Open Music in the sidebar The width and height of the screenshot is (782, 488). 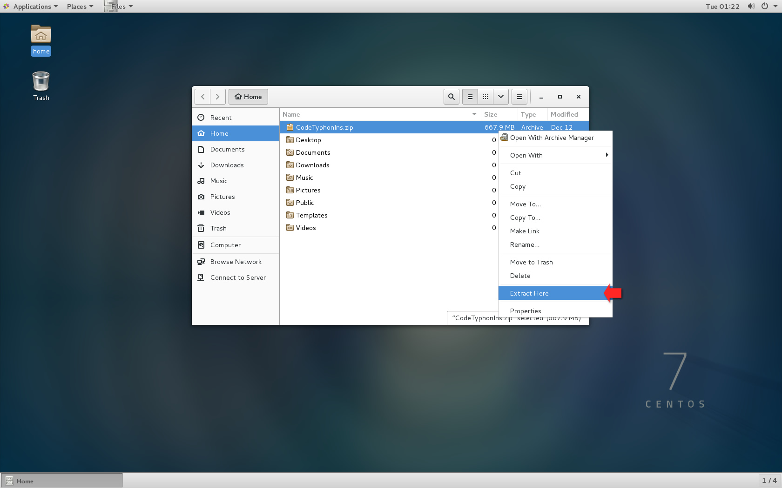(x=236, y=181)
